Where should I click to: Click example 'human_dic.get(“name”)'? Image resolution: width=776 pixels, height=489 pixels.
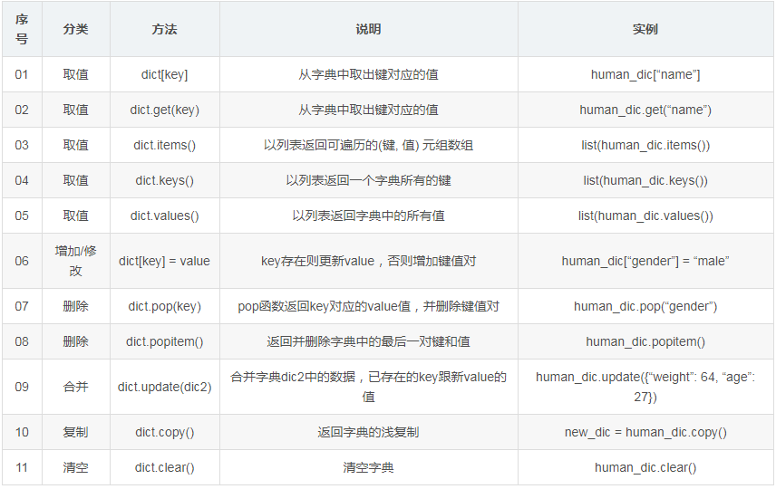point(645,110)
